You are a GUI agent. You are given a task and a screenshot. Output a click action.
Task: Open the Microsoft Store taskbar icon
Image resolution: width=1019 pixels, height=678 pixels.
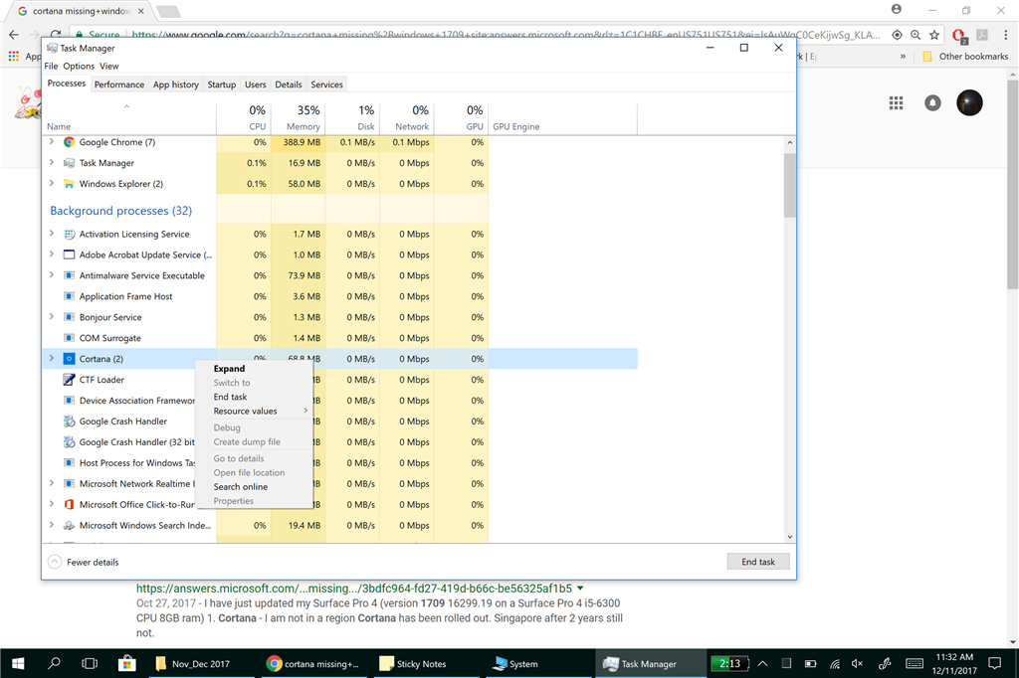click(126, 663)
